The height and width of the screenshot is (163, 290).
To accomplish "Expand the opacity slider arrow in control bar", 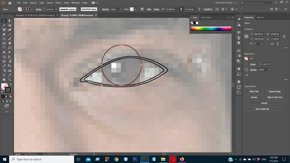I will (x=121, y=9).
